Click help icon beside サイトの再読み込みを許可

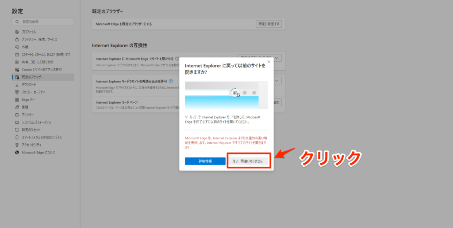point(171,81)
